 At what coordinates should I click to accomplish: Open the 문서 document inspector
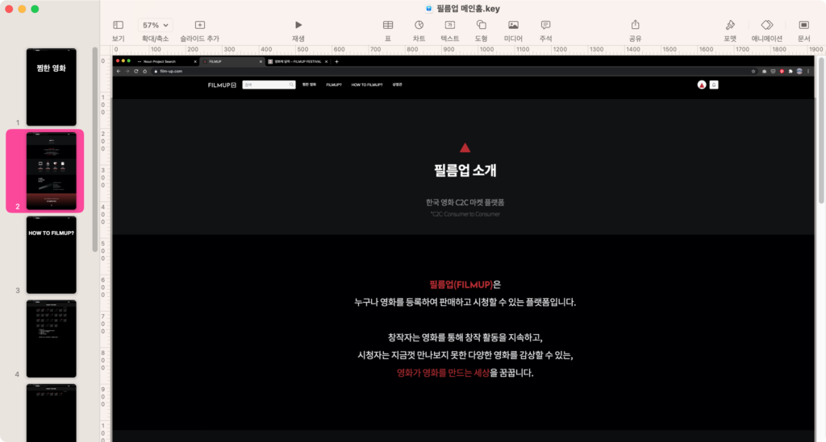tap(803, 25)
